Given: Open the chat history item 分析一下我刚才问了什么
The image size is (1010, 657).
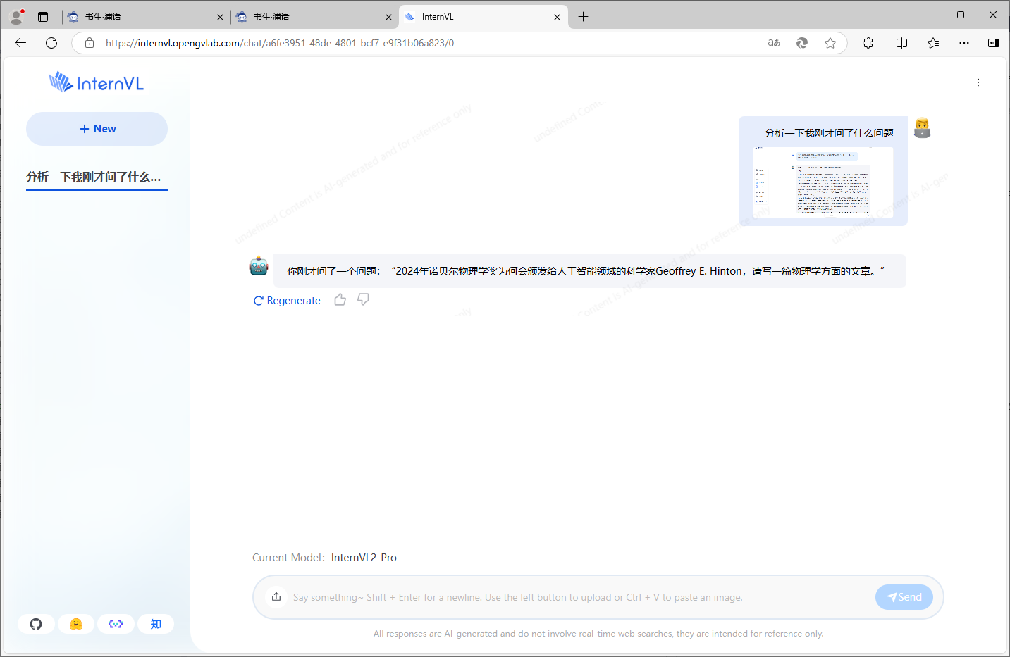Looking at the screenshot, I should (x=97, y=177).
